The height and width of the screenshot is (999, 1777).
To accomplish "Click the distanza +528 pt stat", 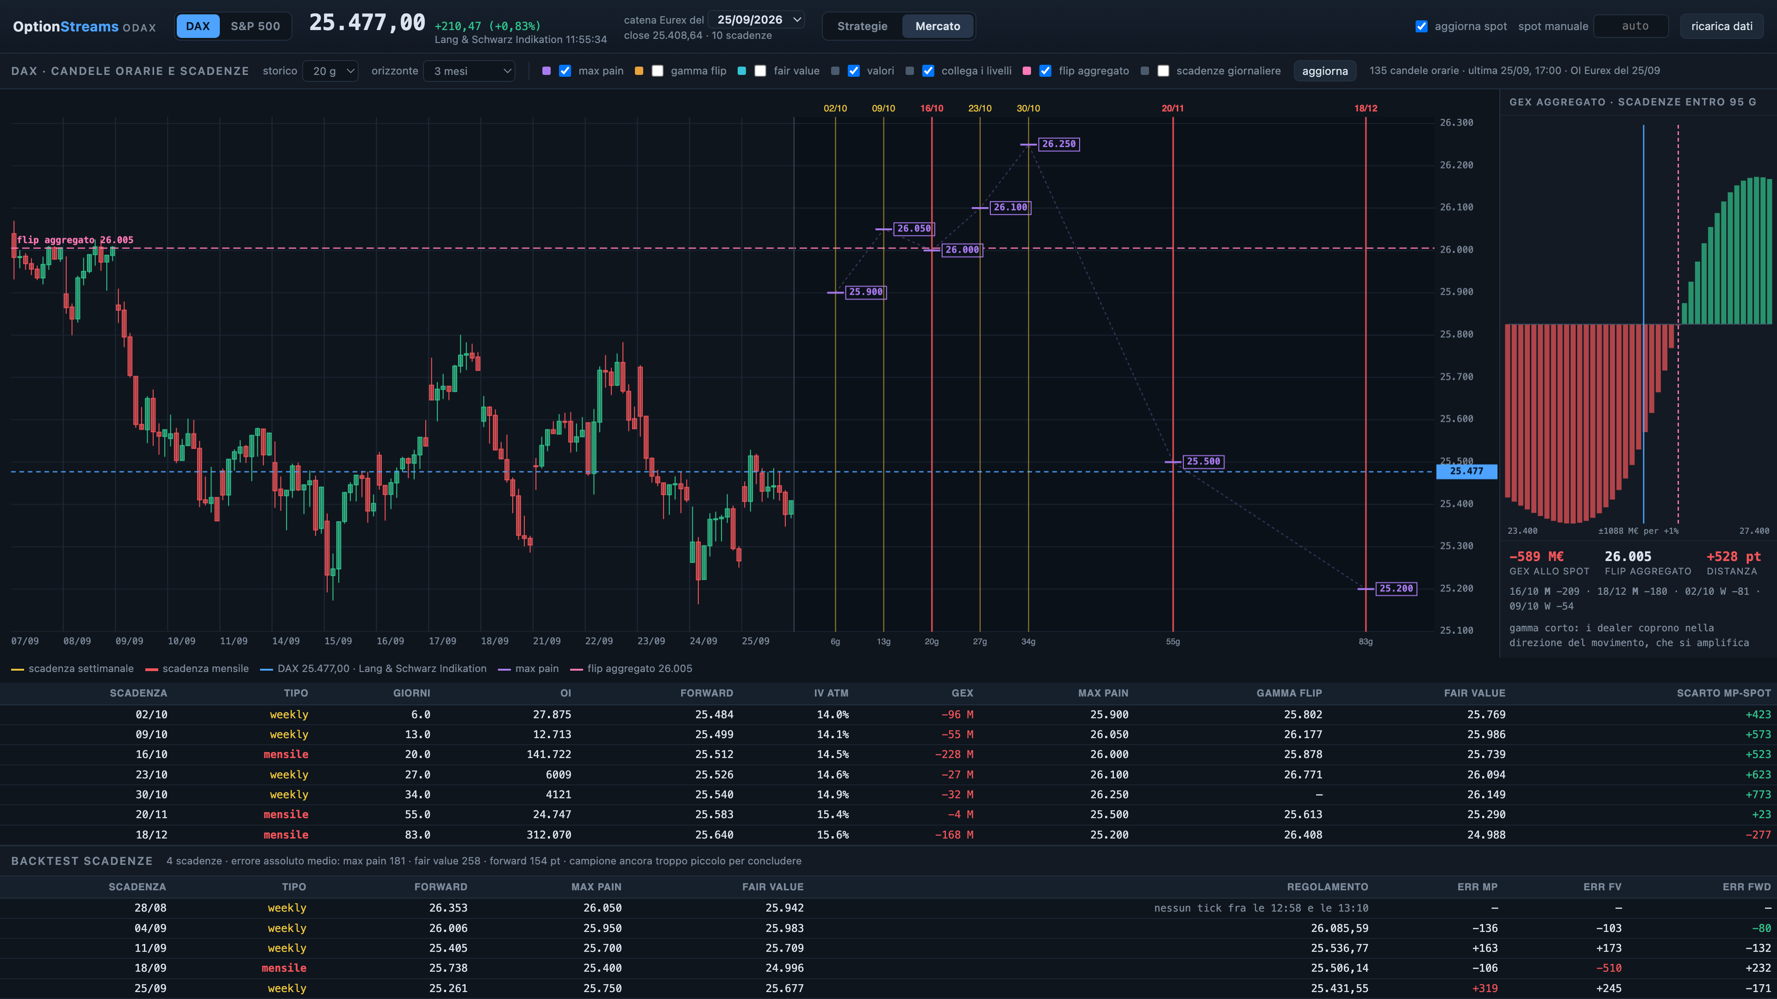I will pyautogui.click(x=1734, y=556).
